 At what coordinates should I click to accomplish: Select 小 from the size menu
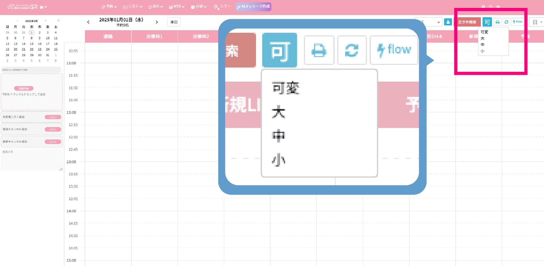(483, 51)
